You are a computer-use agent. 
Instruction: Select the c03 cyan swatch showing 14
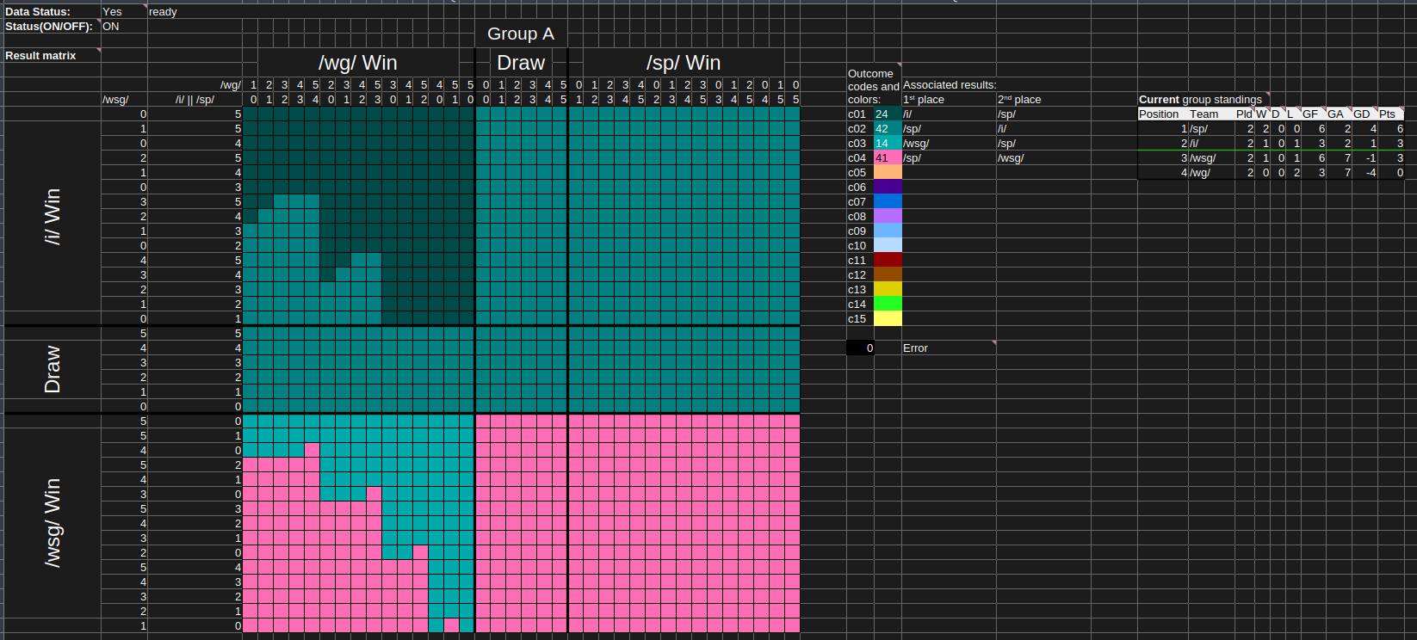pos(888,143)
